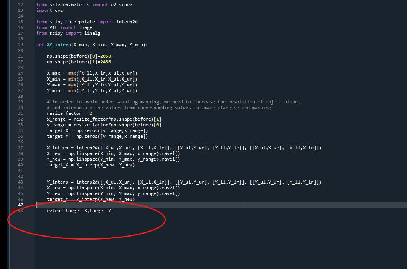
Task: Click line number 19 in the gutter
Action: tap(21, 45)
